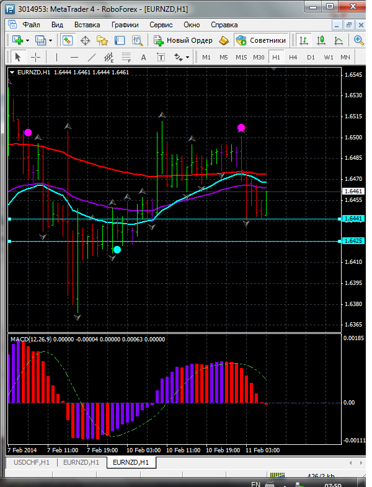
Task: Open the Strategy Tester magnifier icon
Action: tap(137, 40)
